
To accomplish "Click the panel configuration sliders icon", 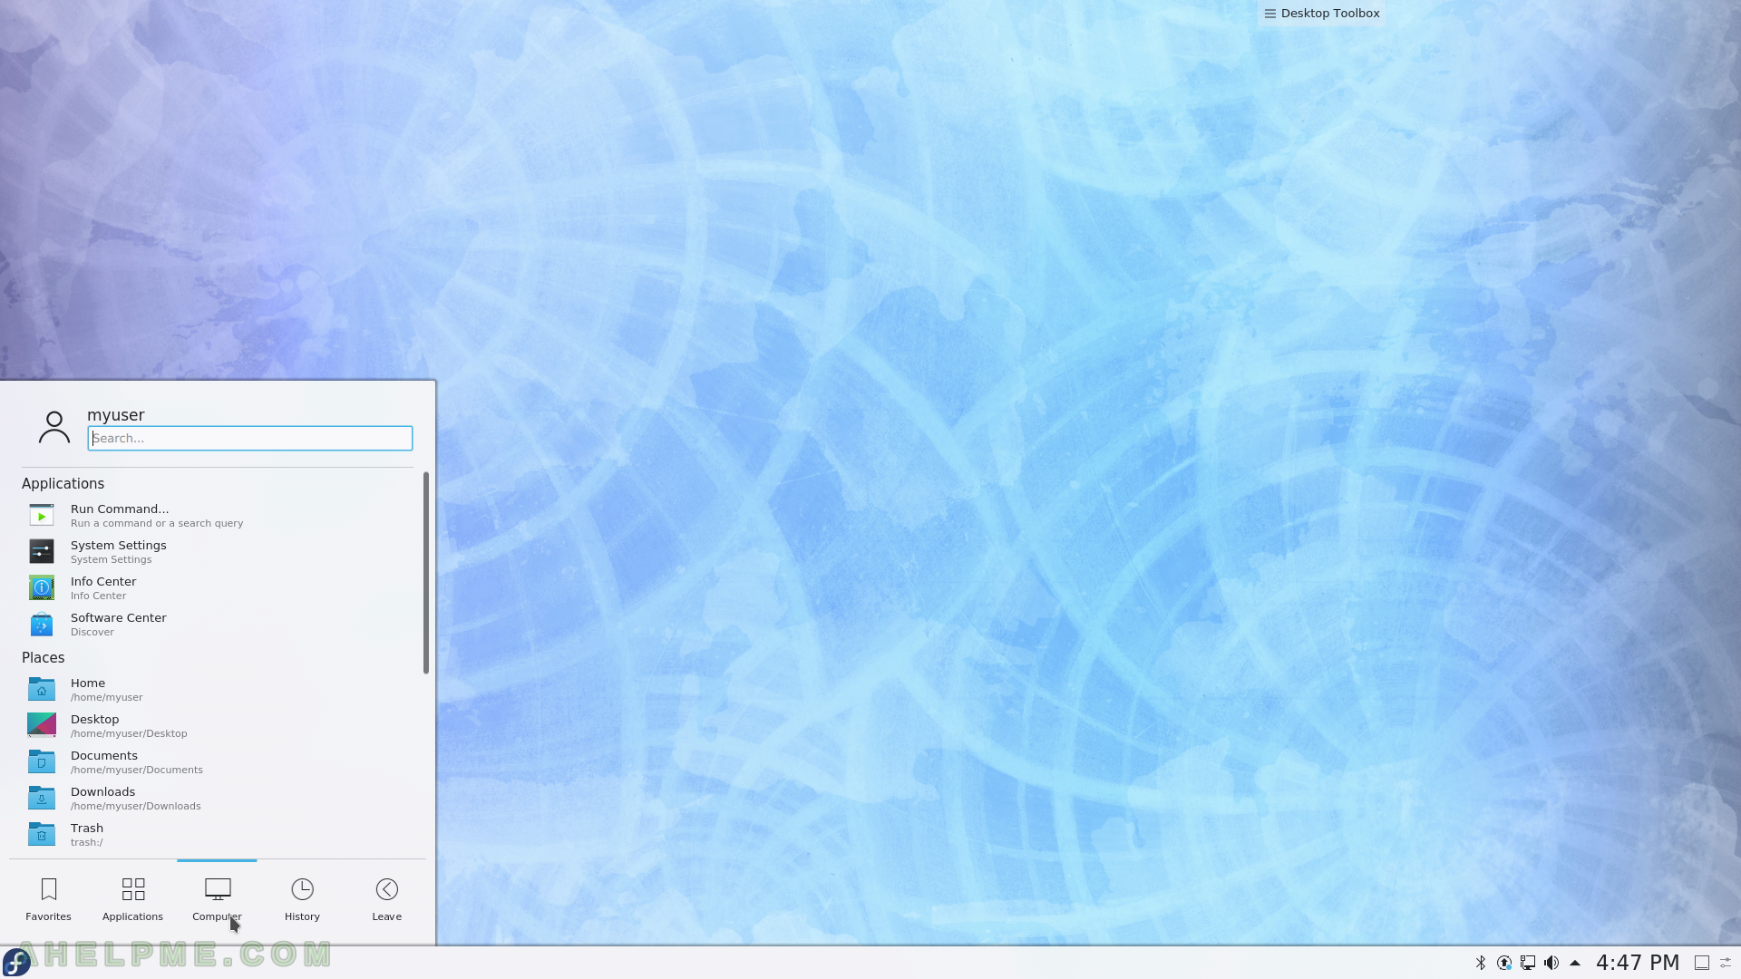I will (1726, 963).
